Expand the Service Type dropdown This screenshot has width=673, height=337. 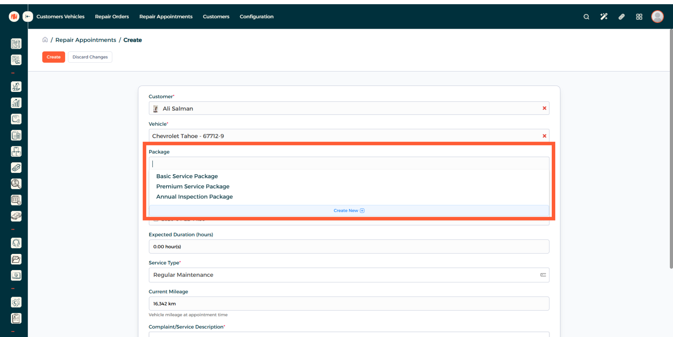543,275
